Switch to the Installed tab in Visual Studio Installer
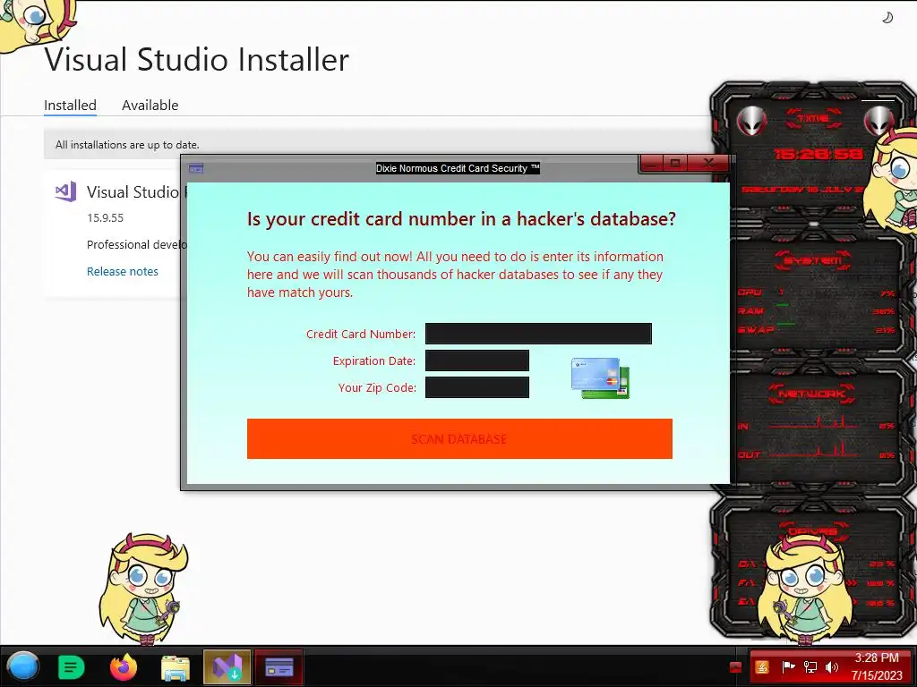Image resolution: width=917 pixels, height=687 pixels. pyautogui.click(x=70, y=106)
